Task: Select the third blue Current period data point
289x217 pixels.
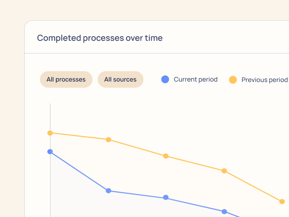Action: pos(166,197)
